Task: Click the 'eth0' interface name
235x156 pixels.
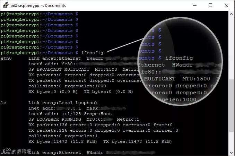Action: 6,58
